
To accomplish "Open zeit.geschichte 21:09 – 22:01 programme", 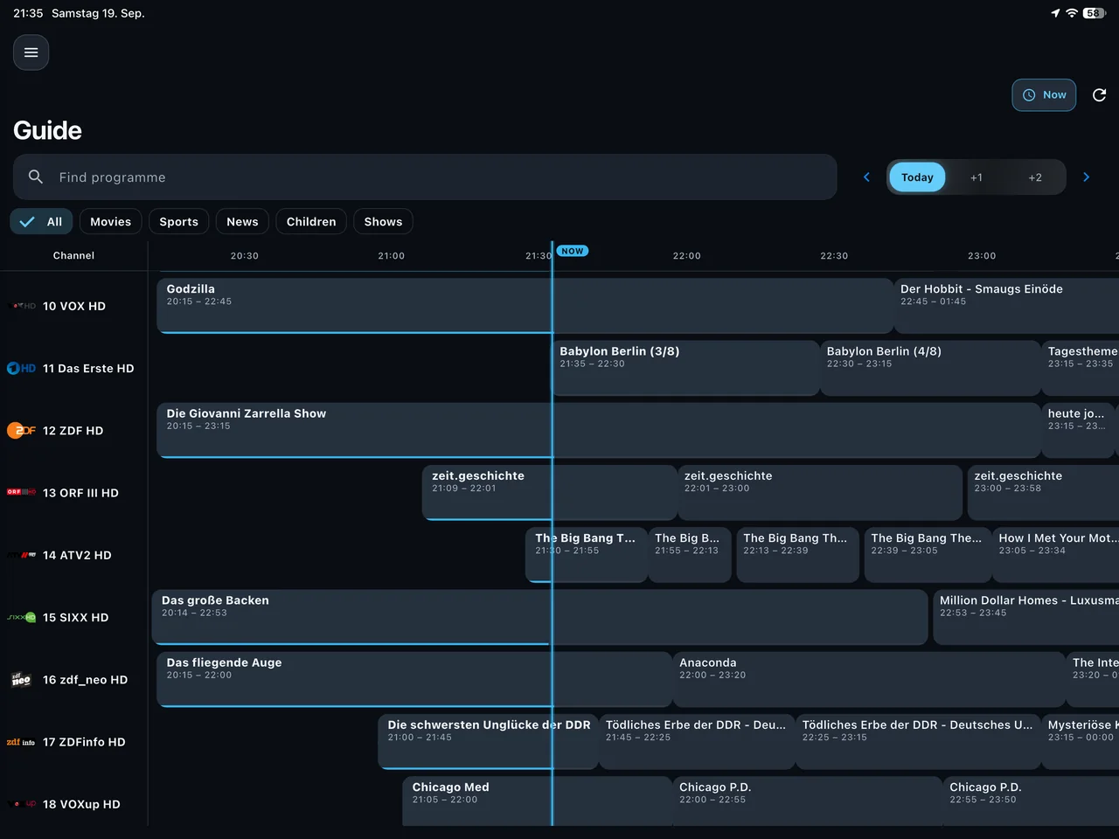I will coord(550,493).
